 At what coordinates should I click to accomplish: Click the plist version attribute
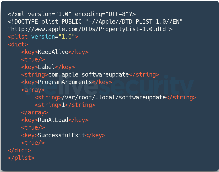click(43, 37)
